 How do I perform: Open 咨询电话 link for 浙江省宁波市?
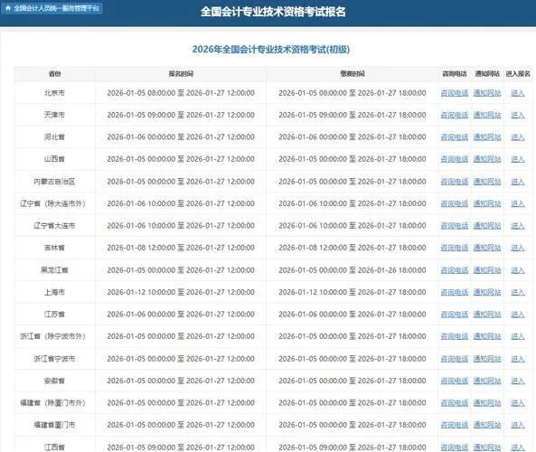coord(455,358)
